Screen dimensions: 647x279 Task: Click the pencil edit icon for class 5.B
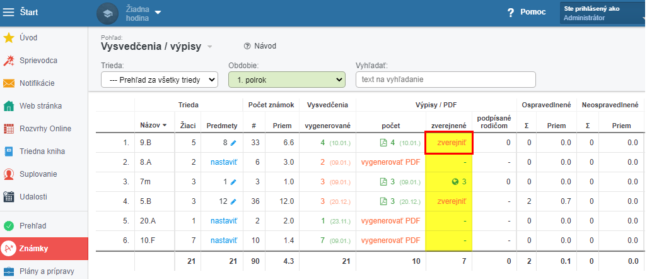pyautogui.click(x=233, y=202)
